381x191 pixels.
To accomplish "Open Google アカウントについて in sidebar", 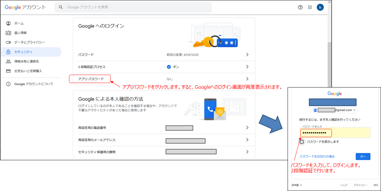I will point(34,84).
